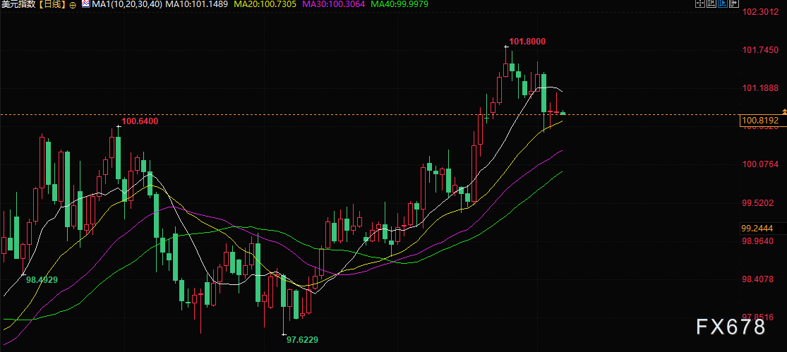The image size is (787, 352).
Task: Expand the 美元指数 symbol title
Action: [x=17, y=4]
